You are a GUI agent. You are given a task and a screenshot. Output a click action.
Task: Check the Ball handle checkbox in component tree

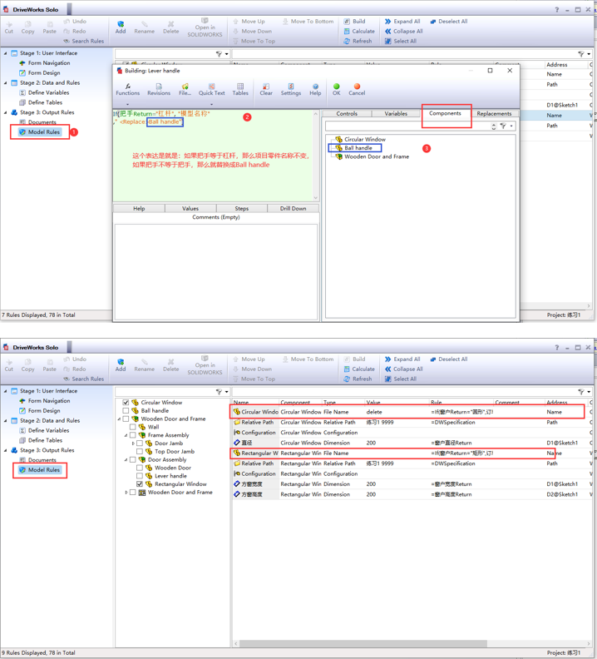click(x=126, y=410)
